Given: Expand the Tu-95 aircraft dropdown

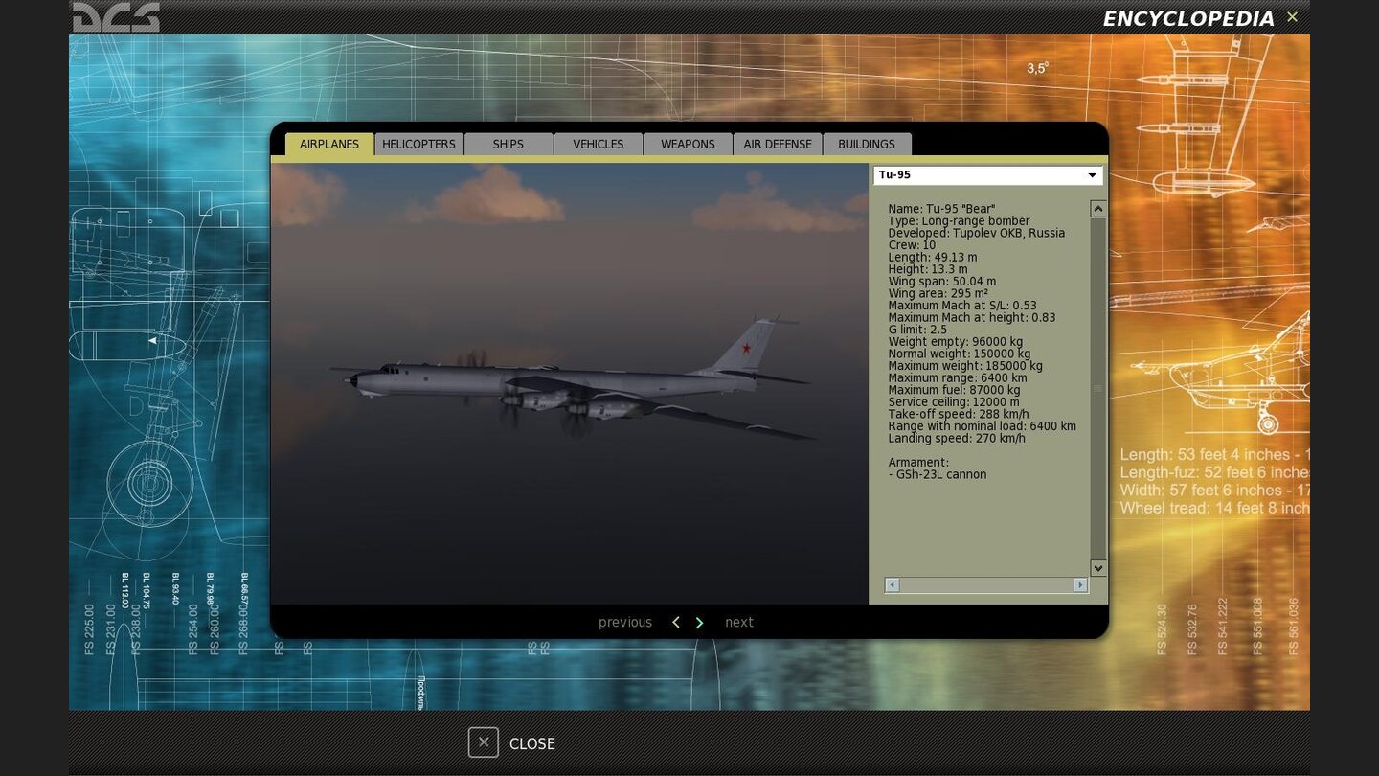Looking at the screenshot, I should (x=987, y=175).
